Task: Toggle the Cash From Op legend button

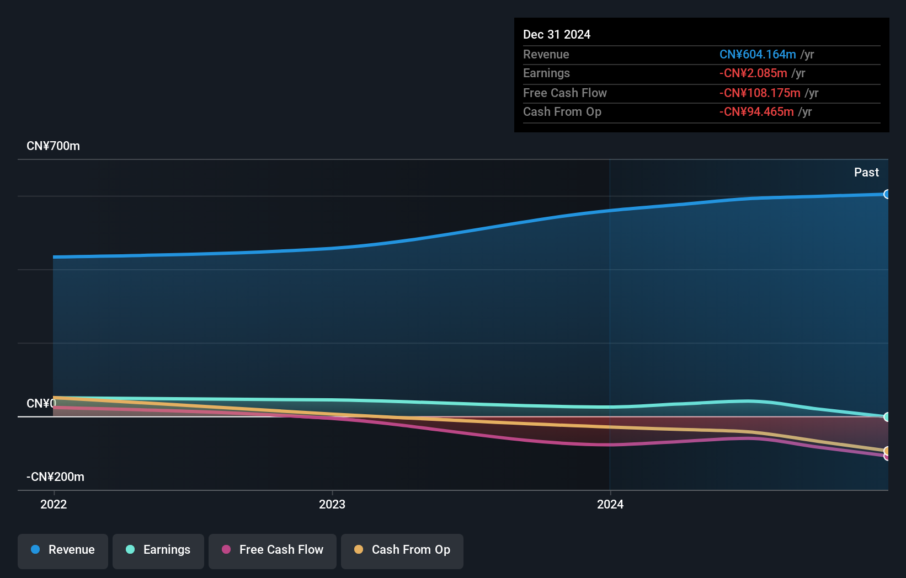Action: 402,551
